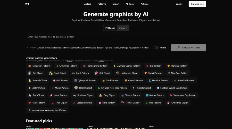
Task: Click the Sign up free button
Action: (197, 4)
